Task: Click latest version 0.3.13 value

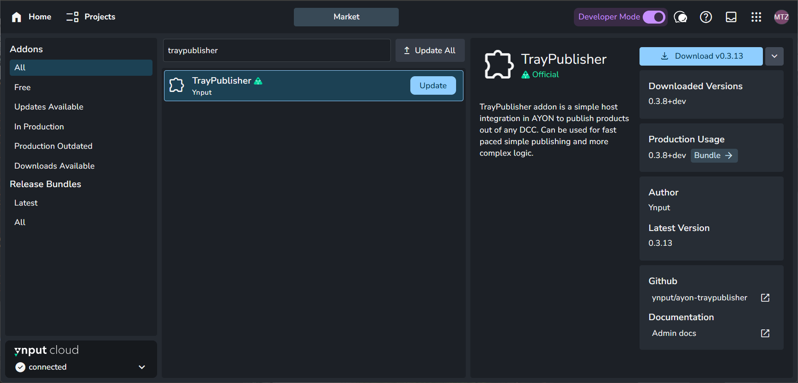Action: 660,243
